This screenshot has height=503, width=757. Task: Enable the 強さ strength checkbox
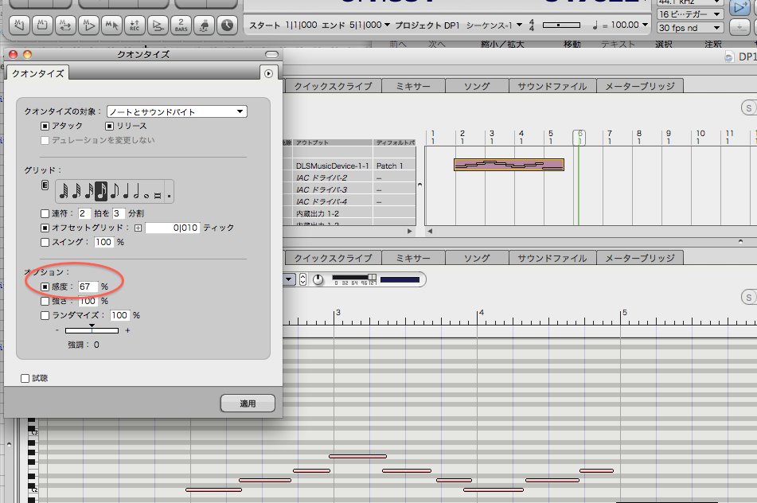(x=45, y=301)
